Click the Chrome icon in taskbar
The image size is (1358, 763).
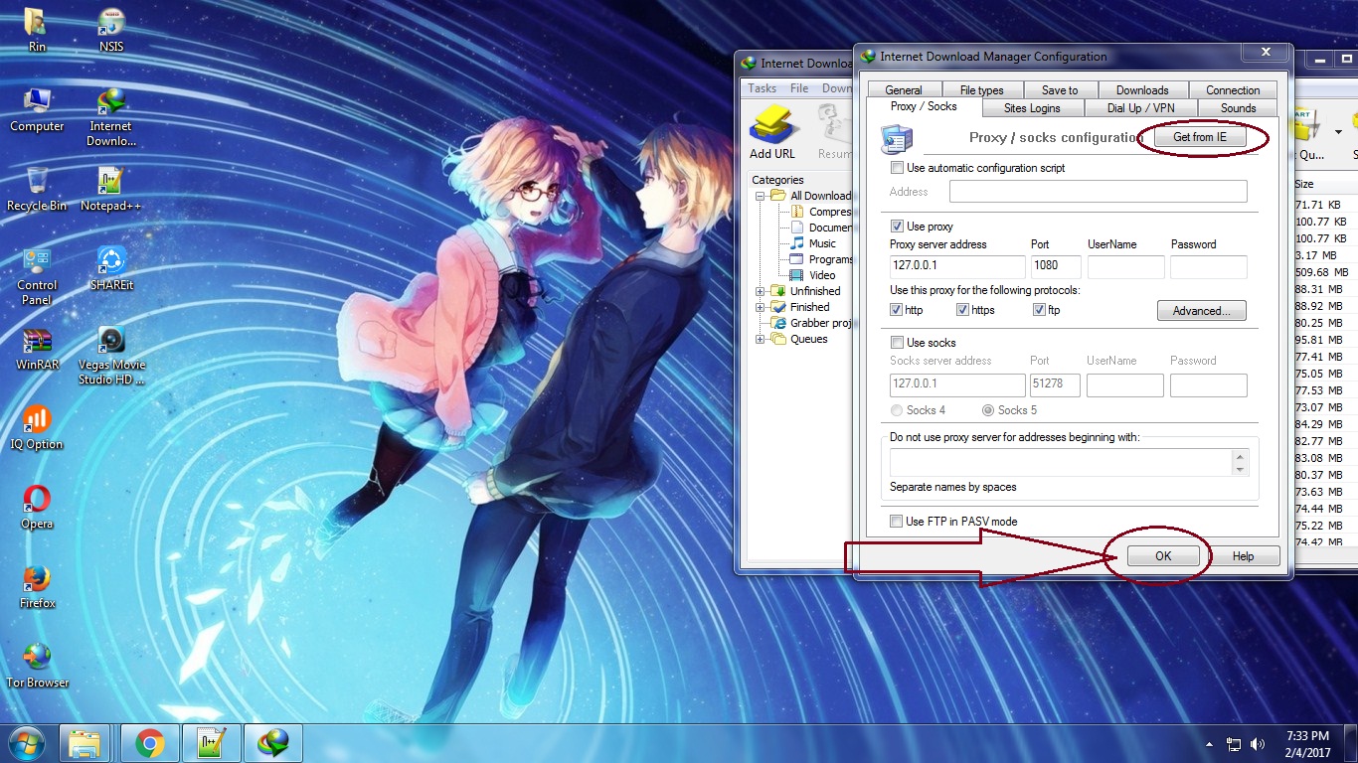tap(150, 742)
